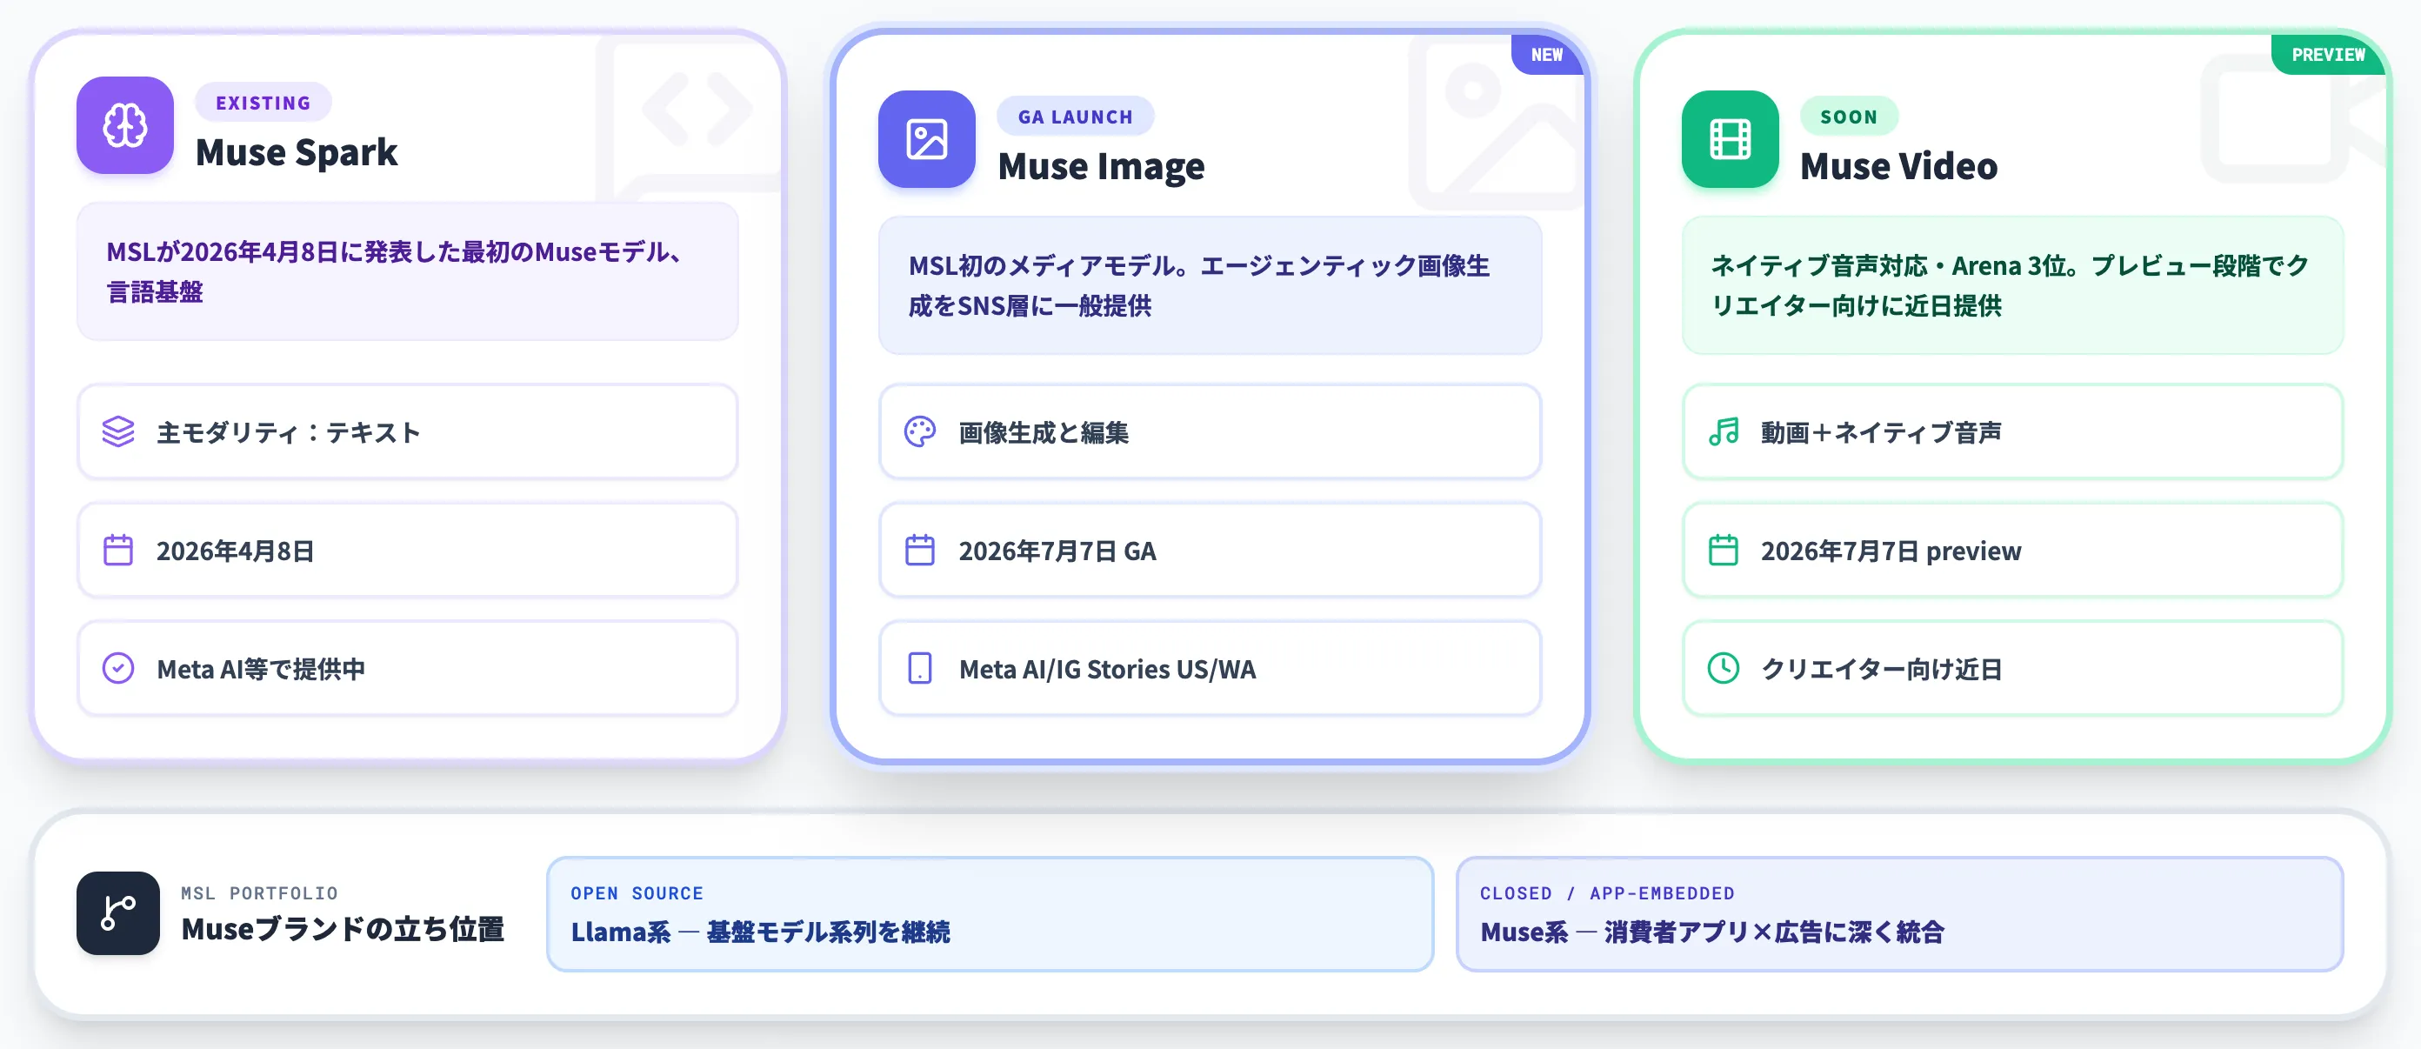The image size is (2421, 1049).
Task: Click the text '動画+ネイティブ音声'
Action: [1881, 432]
